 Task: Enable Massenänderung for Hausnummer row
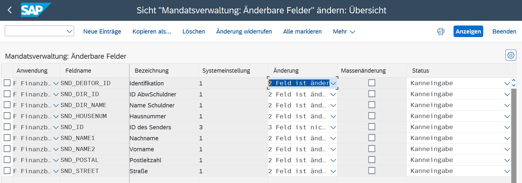tap(372, 116)
